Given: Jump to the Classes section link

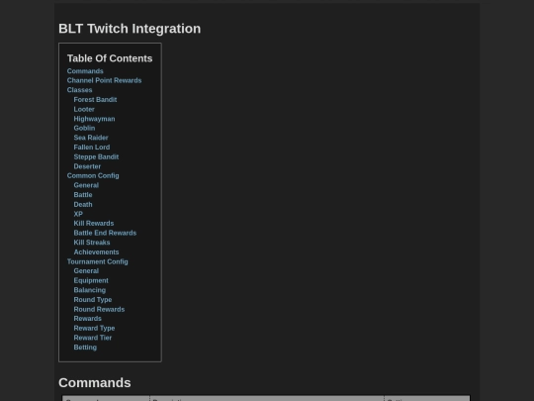Looking at the screenshot, I should (80, 90).
